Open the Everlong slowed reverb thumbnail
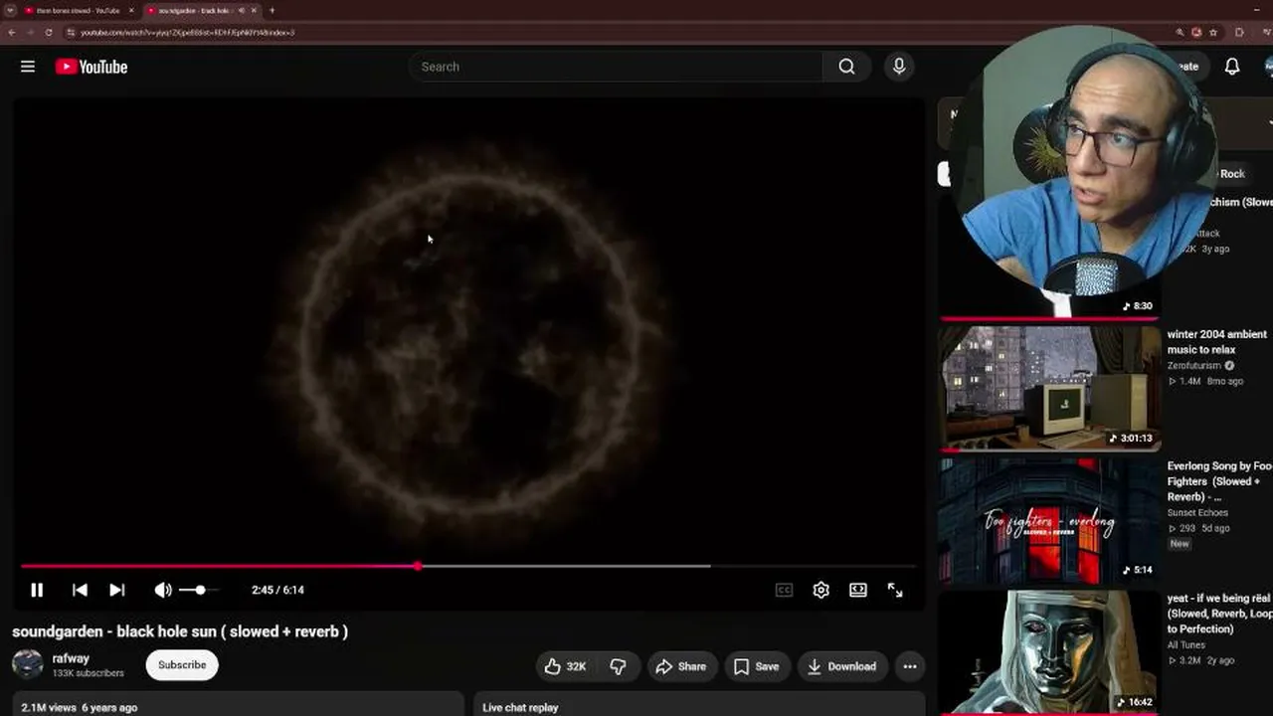This screenshot has height=716, width=1273. 1049,520
